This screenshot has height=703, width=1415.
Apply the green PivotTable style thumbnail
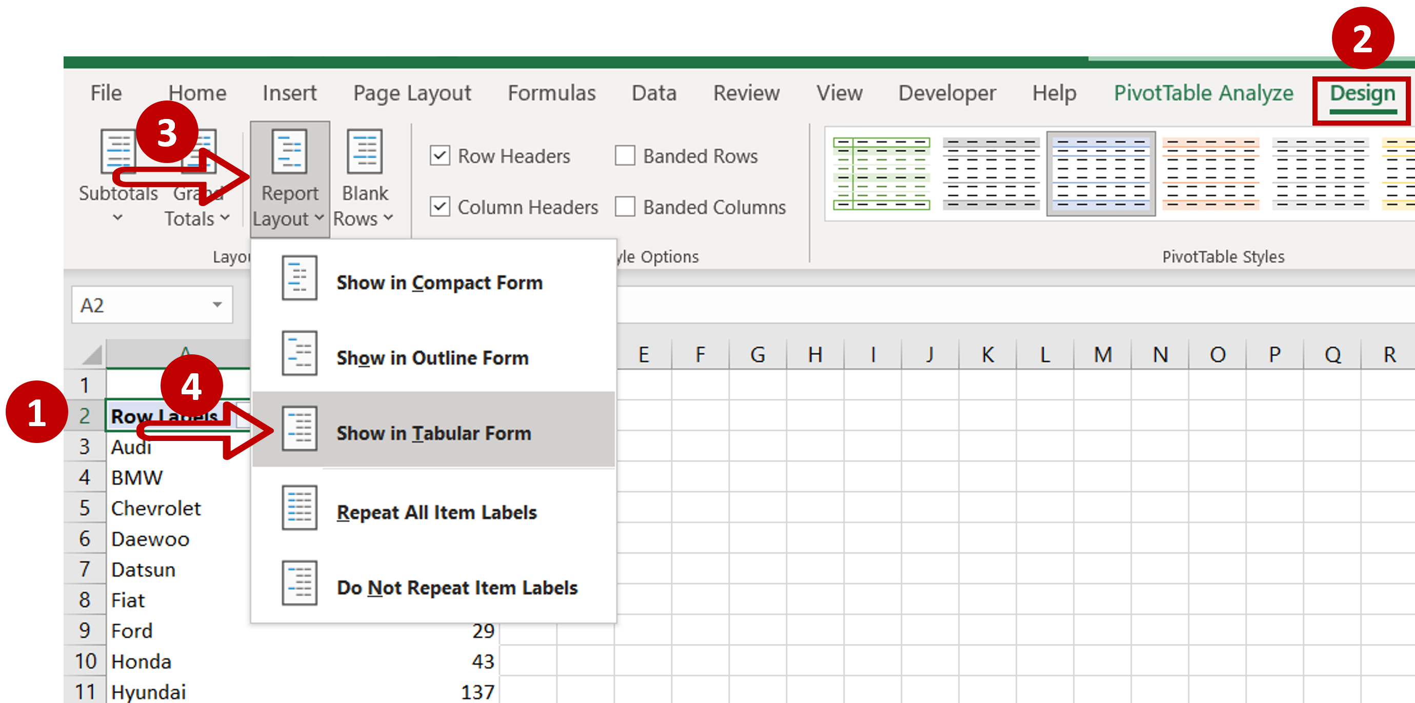[x=881, y=173]
